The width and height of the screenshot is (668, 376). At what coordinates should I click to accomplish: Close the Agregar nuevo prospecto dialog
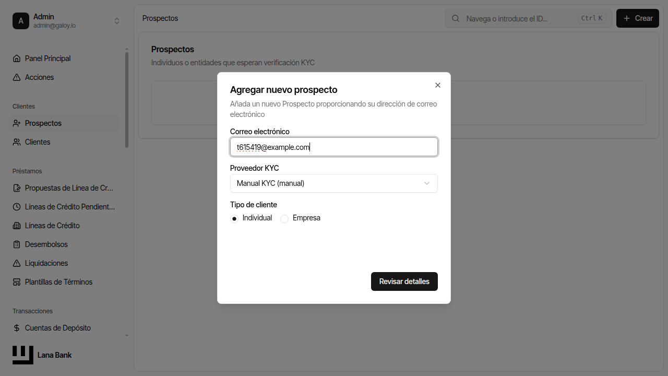click(438, 85)
